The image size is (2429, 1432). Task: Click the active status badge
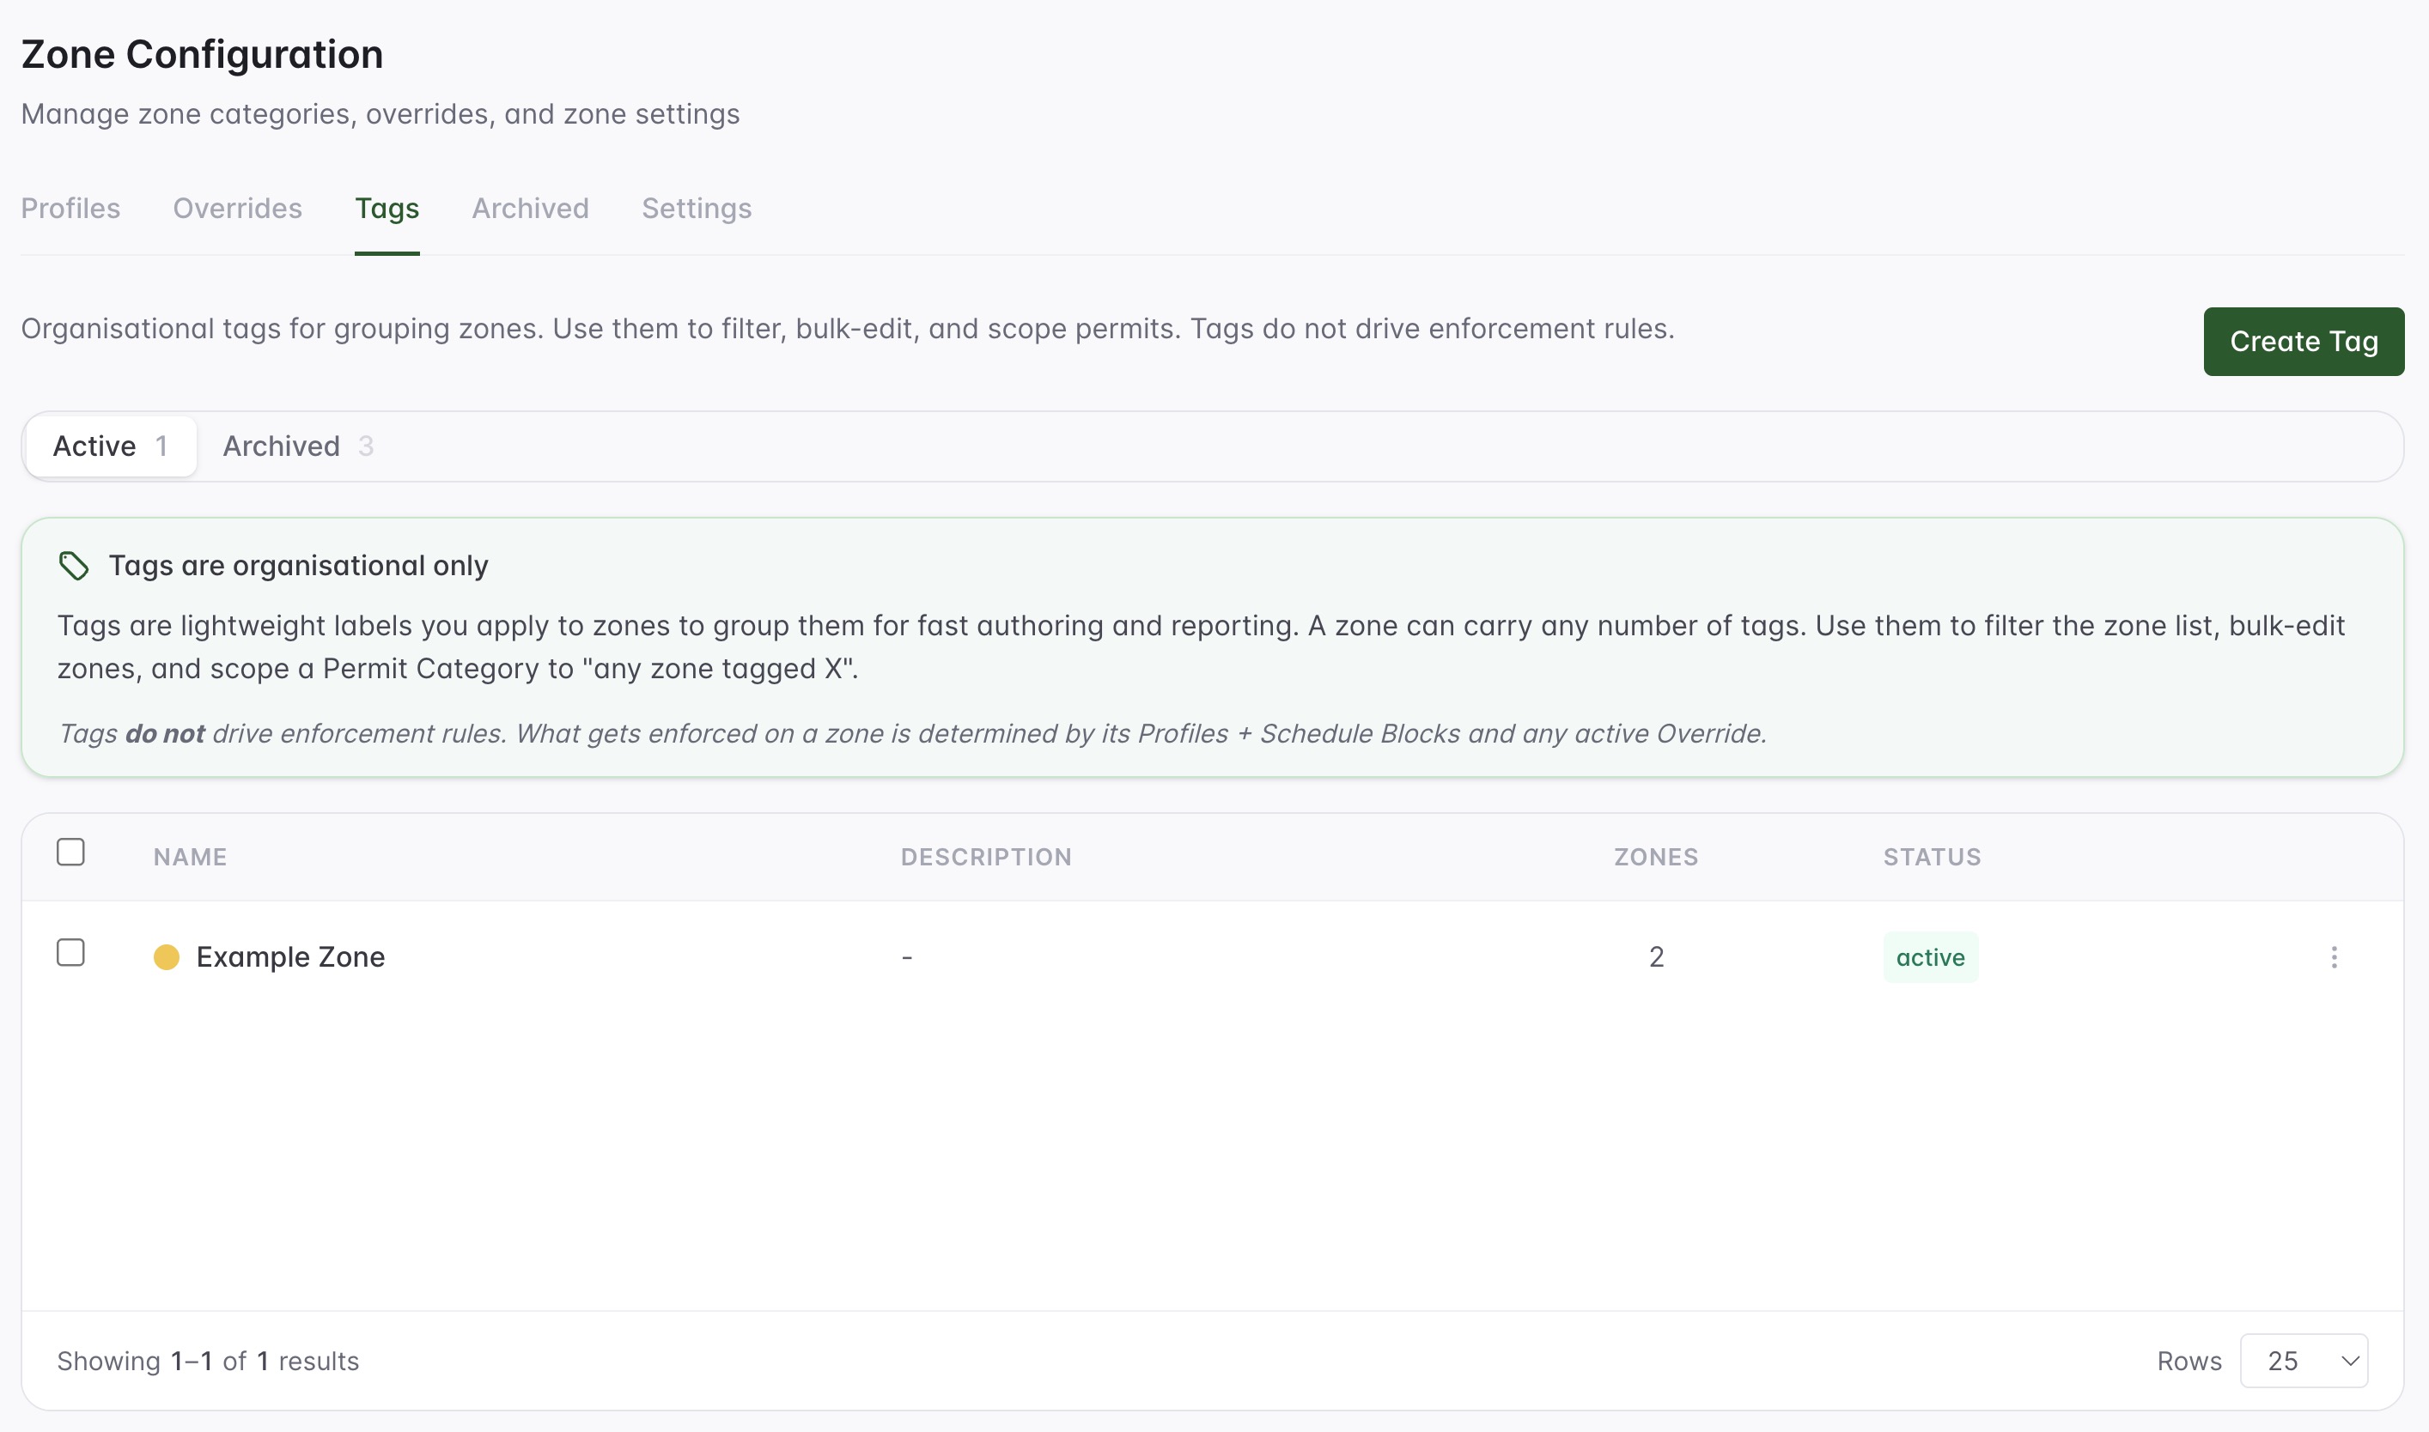[x=1930, y=956]
